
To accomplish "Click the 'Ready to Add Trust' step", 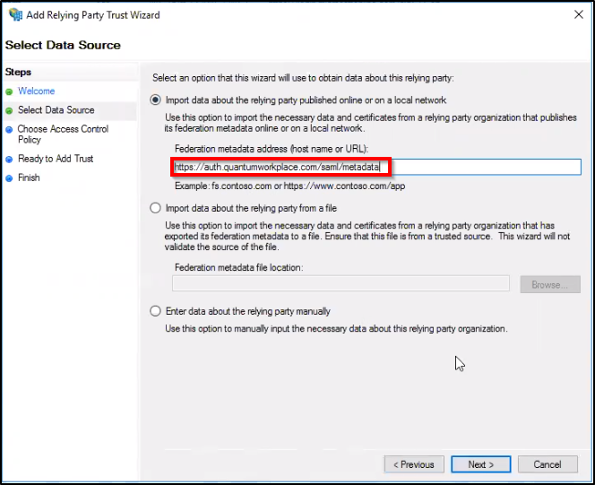I will click(x=56, y=159).
